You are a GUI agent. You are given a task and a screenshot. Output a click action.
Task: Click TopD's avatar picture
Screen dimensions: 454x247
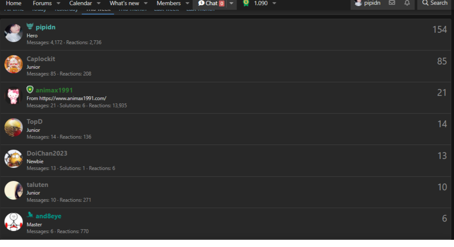pos(13,127)
